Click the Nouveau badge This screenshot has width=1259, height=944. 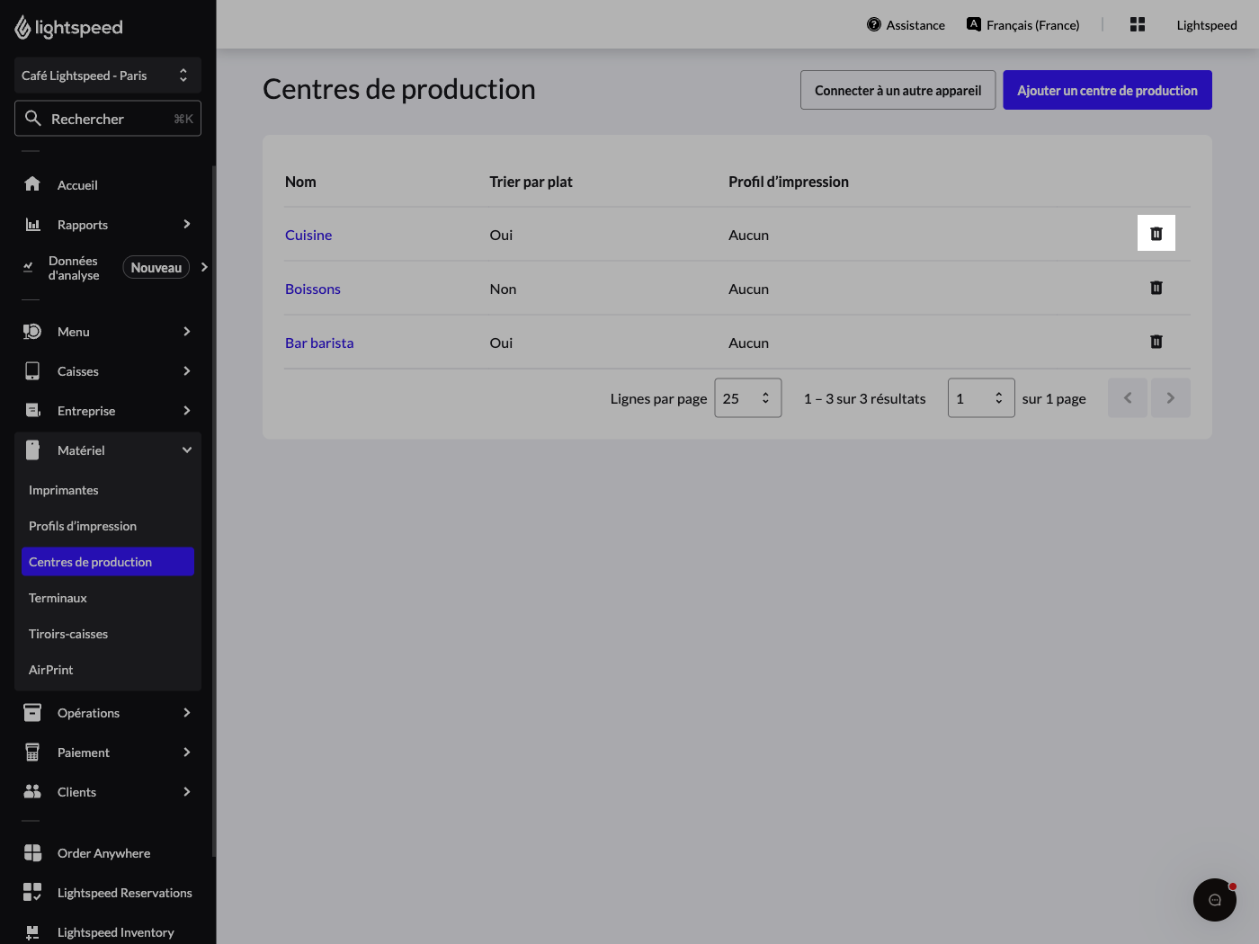point(156,267)
